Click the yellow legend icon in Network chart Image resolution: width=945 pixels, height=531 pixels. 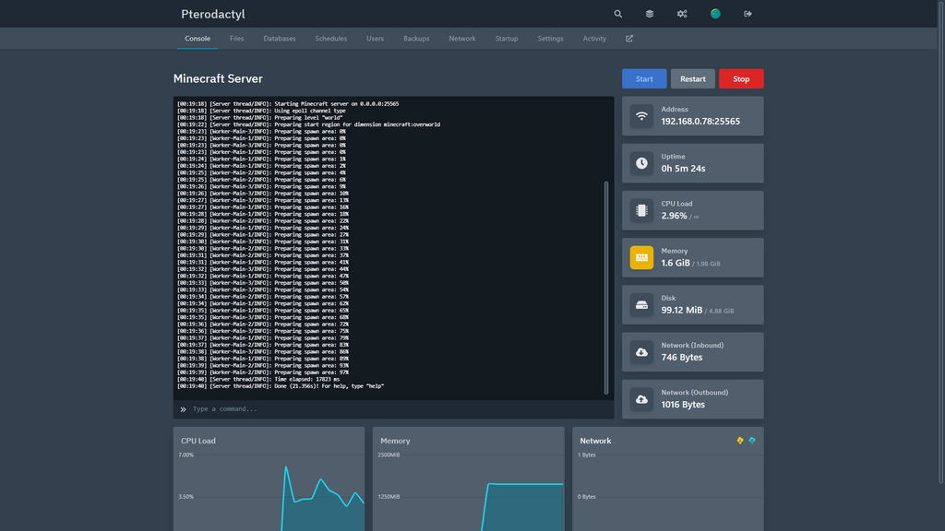coord(740,441)
